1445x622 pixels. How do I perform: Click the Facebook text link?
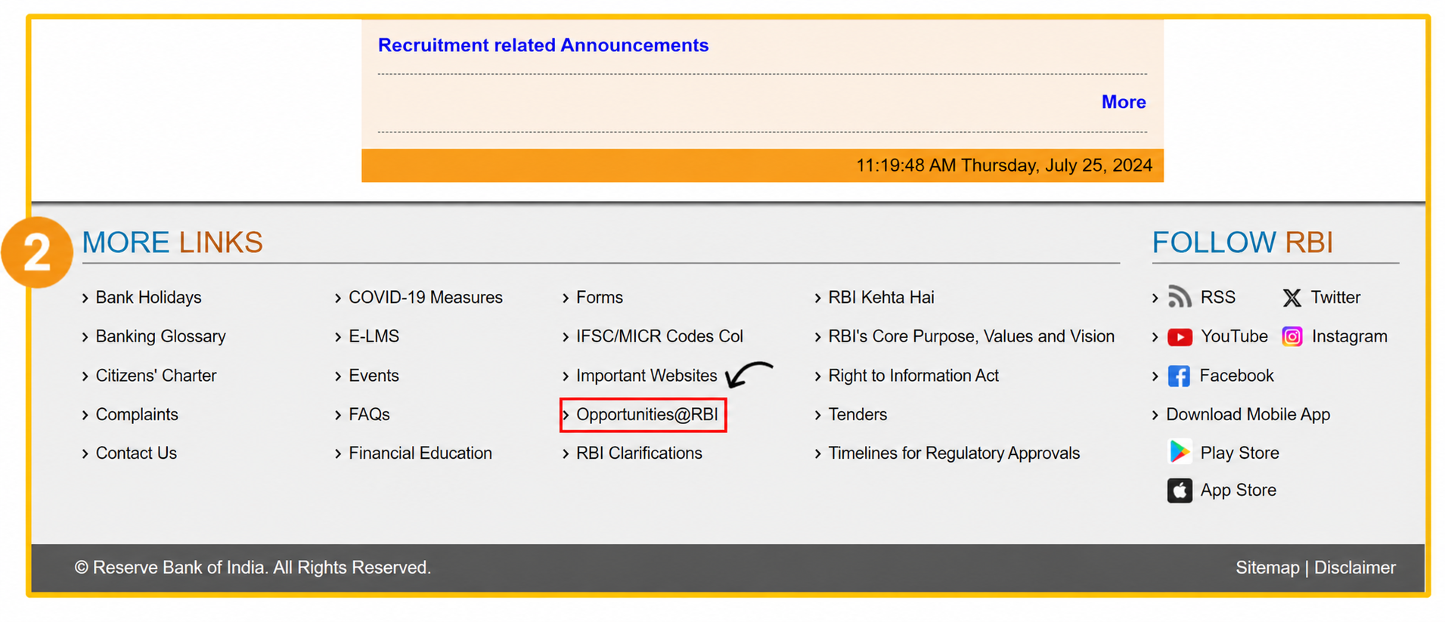point(1236,376)
